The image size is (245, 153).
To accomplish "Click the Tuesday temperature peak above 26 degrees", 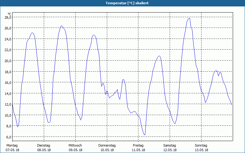I will tap(62, 26).
